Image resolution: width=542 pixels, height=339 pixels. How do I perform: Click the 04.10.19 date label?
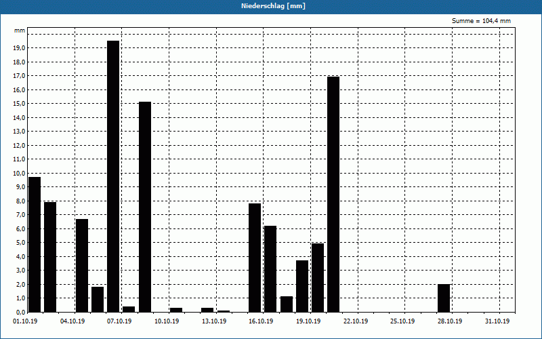click(72, 321)
